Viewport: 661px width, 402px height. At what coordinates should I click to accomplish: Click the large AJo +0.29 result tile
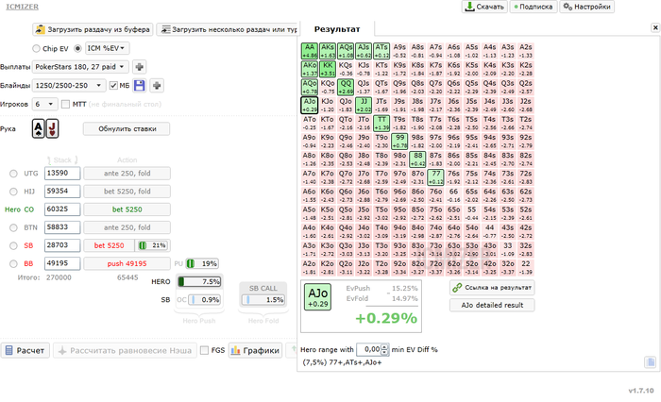pyautogui.click(x=318, y=296)
